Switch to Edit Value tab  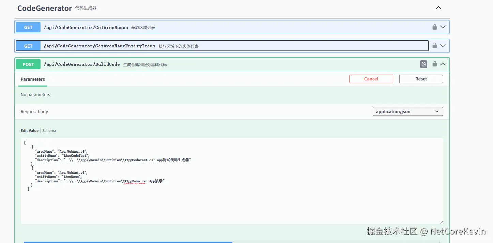click(x=30, y=131)
